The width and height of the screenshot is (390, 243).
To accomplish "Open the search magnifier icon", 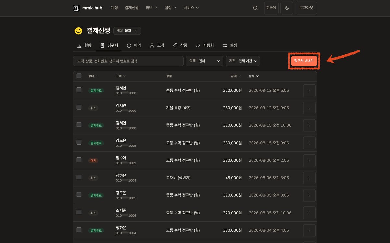I will [x=255, y=8].
